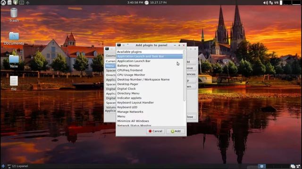
Task: Select the New folder on desktop
Action: 14,61
